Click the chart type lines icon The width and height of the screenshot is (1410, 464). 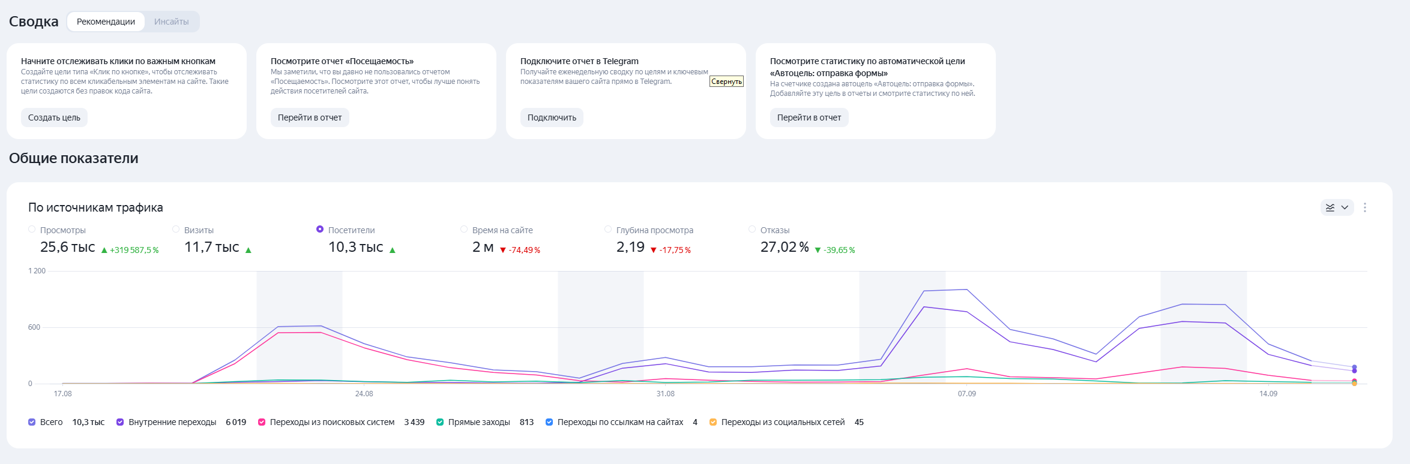(1330, 207)
